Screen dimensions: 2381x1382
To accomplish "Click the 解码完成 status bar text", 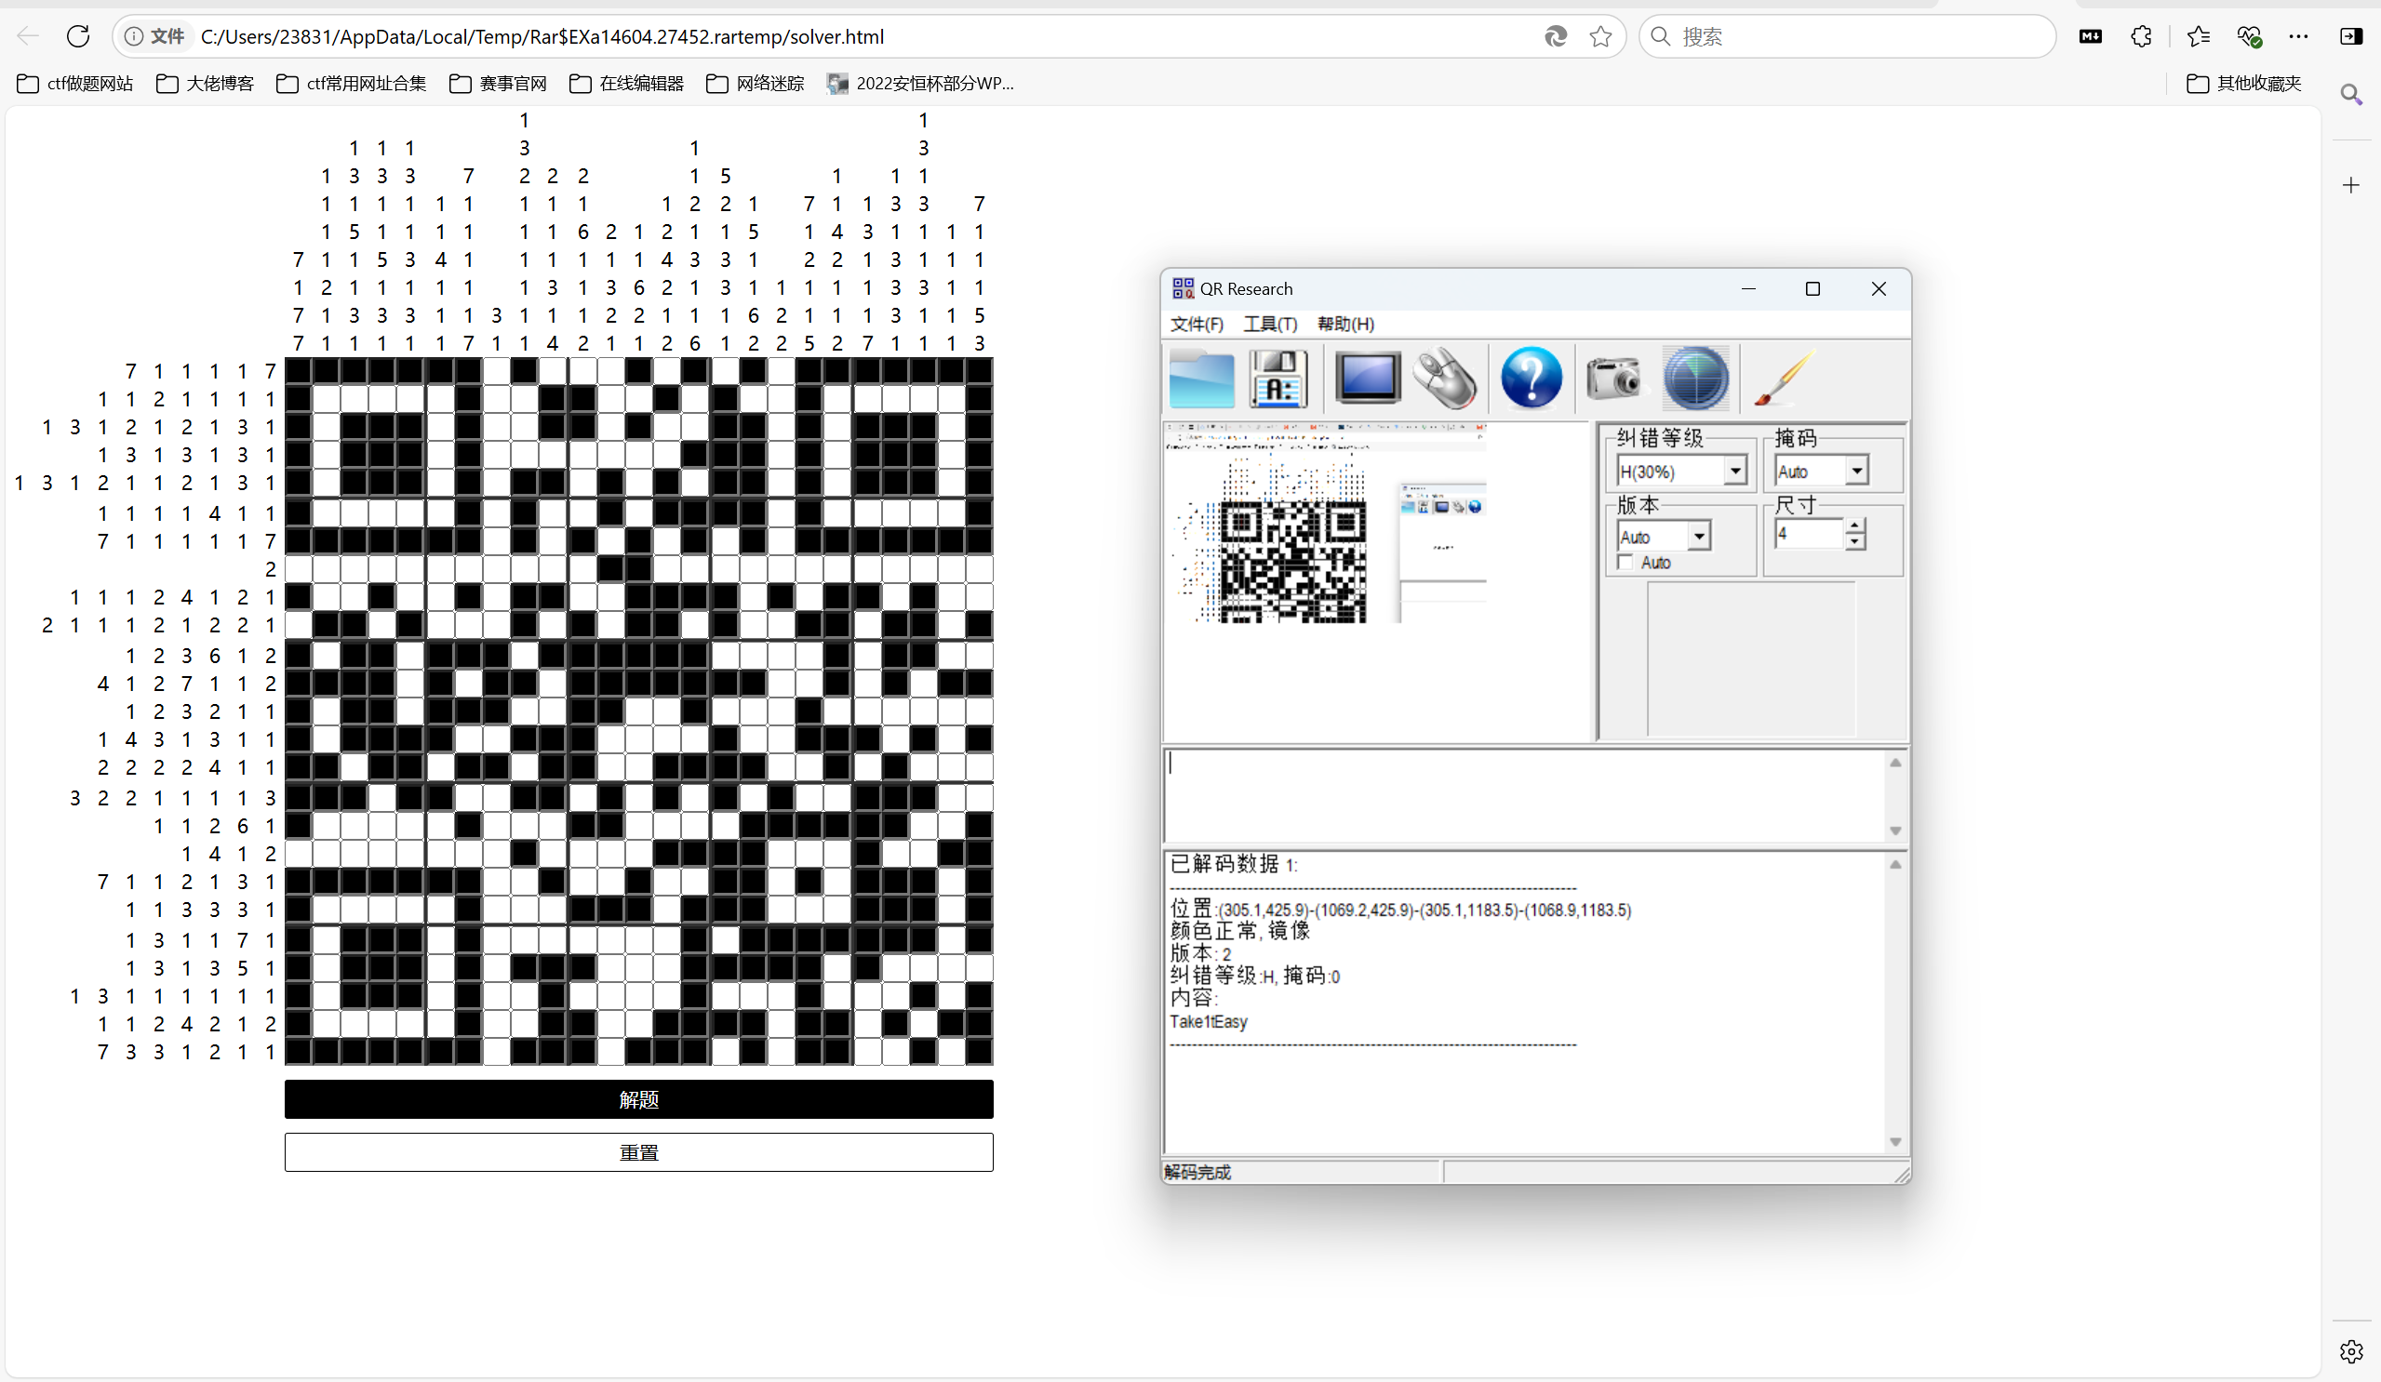I will [1197, 1173].
